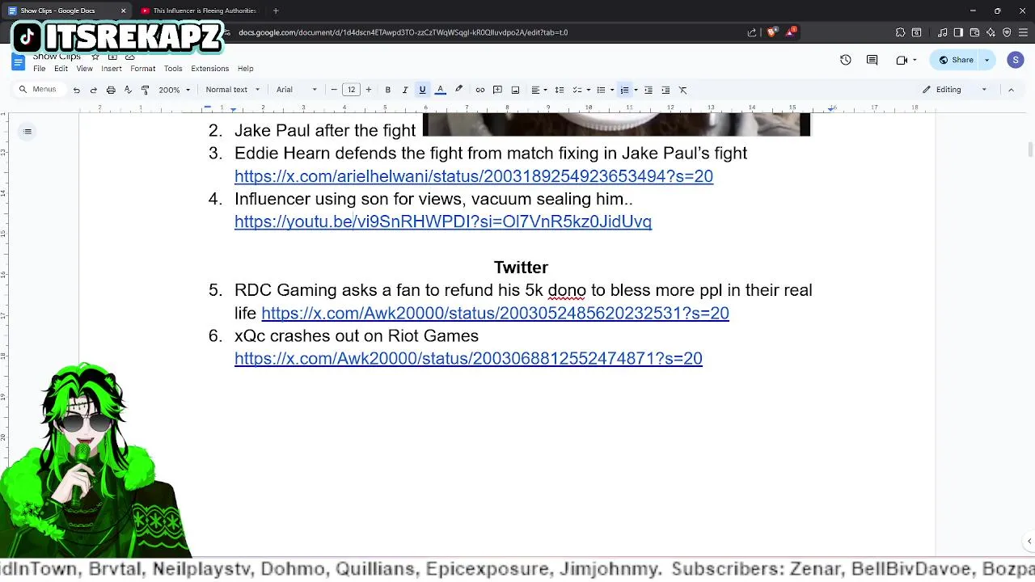Open the Share options dropdown arrow
The height and width of the screenshot is (582, 1035).
pyautogui.click(x=986, y=60)
